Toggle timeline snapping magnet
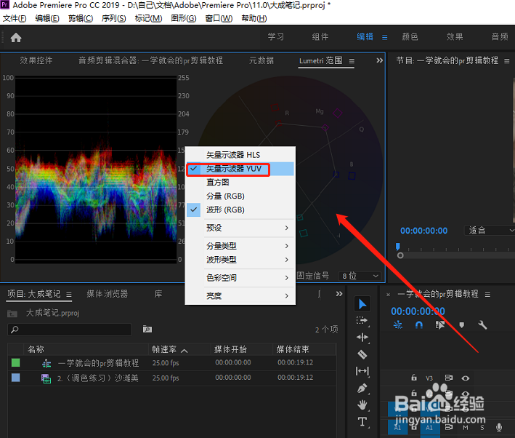 point(419,325)
